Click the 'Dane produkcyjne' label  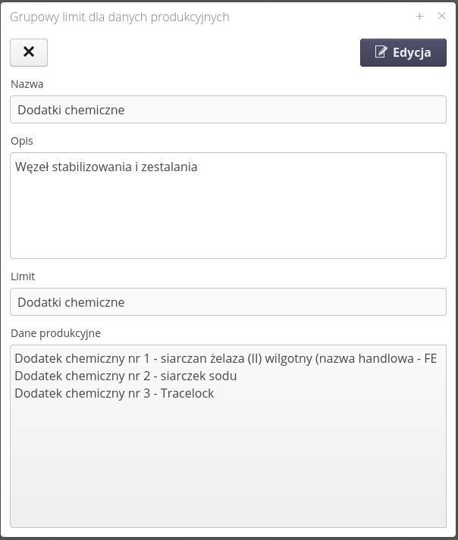pyautogui.click(x=55, y=332)
